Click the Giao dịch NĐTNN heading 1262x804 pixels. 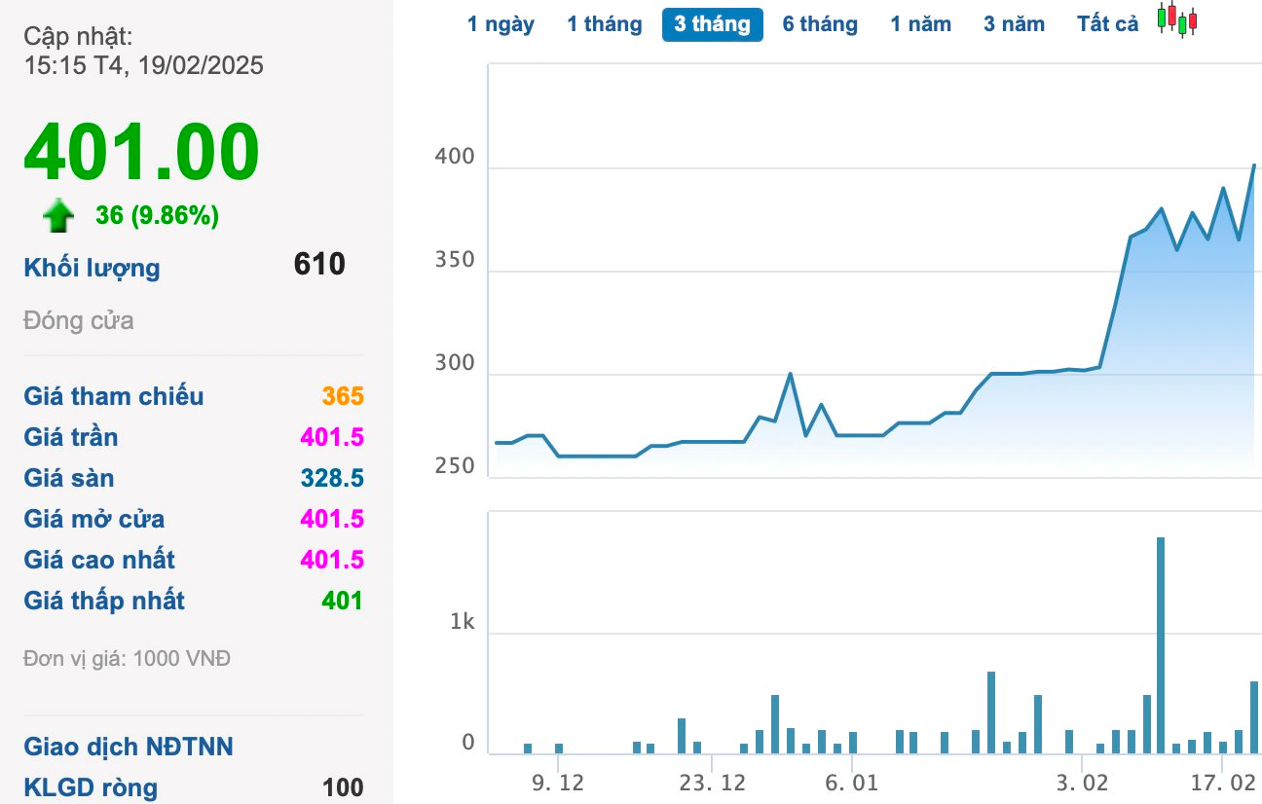129,747
